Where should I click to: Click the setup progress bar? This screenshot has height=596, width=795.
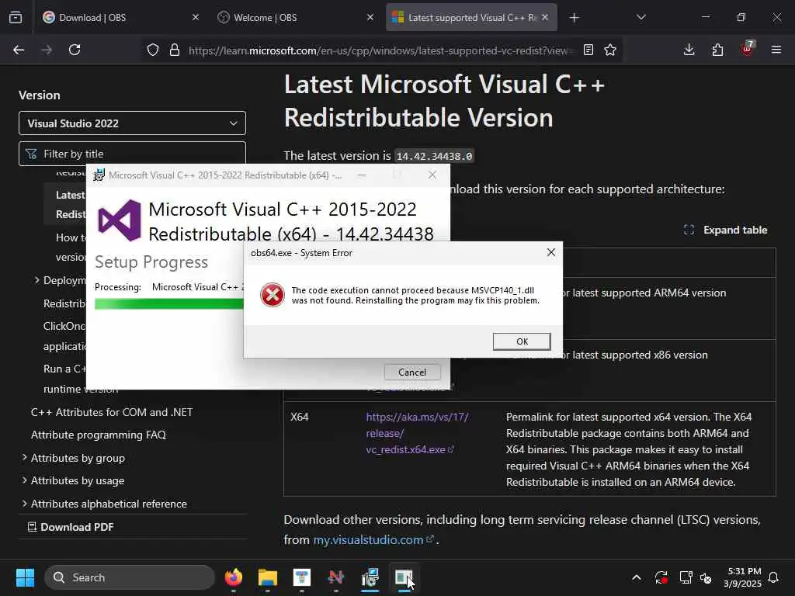[168, 303]
